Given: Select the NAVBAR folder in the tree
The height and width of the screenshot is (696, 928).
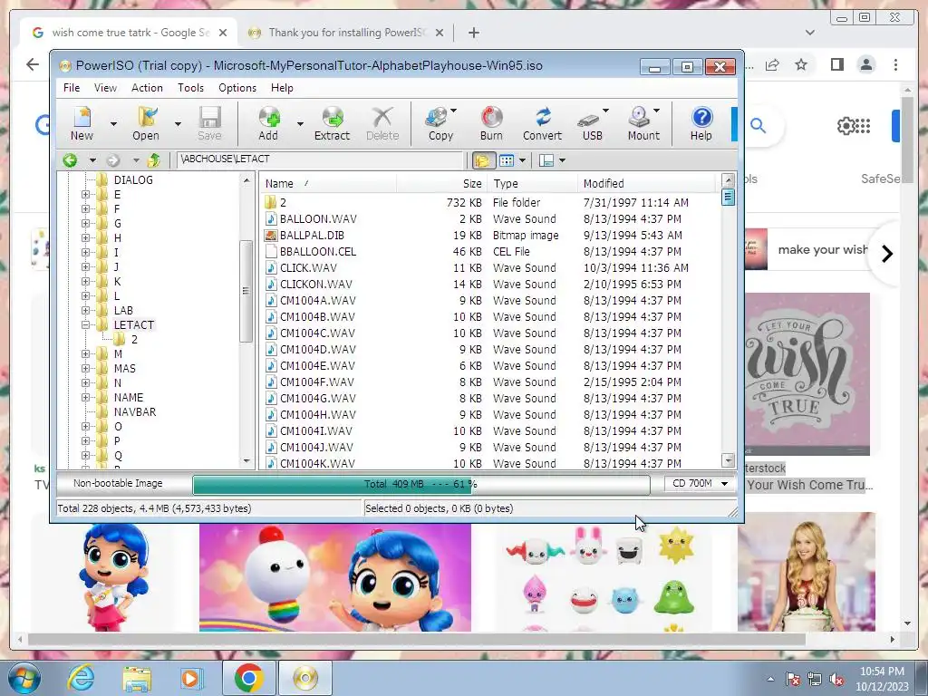Looking at the screenshot, I should tap(135, 412).
